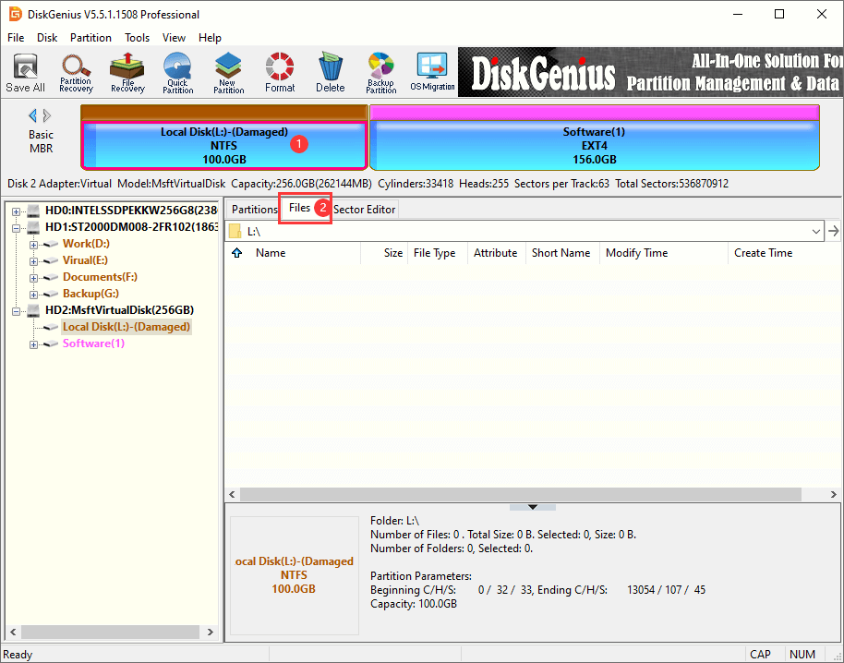Click file list scroll right arrow
844x663 pixels.
[x=833, y=494]
